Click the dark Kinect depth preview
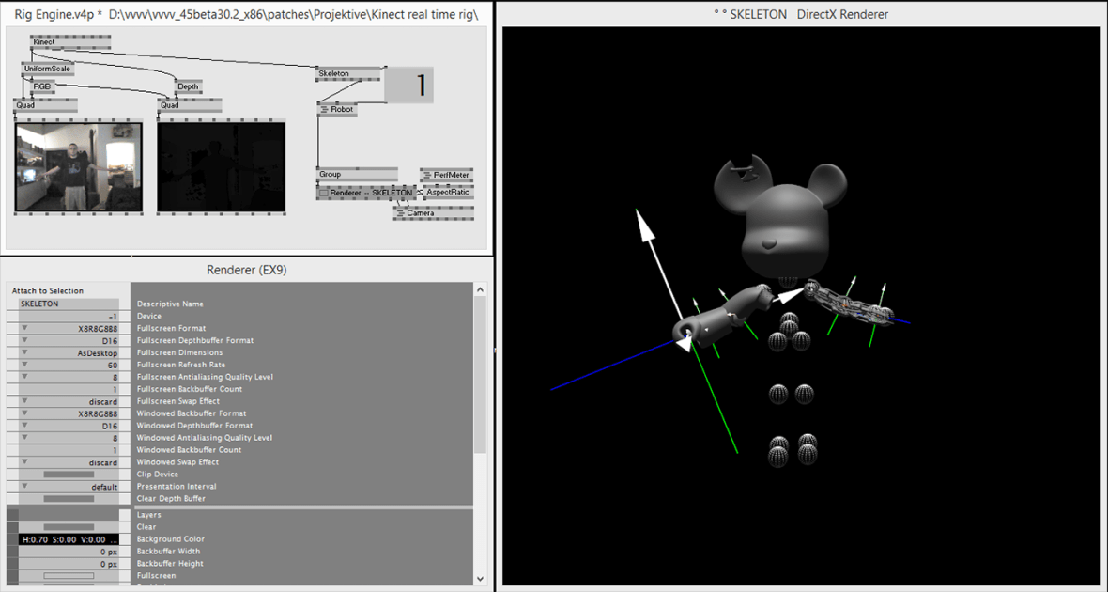Screen dimensions: 1108x592 [x=222, y=167]
